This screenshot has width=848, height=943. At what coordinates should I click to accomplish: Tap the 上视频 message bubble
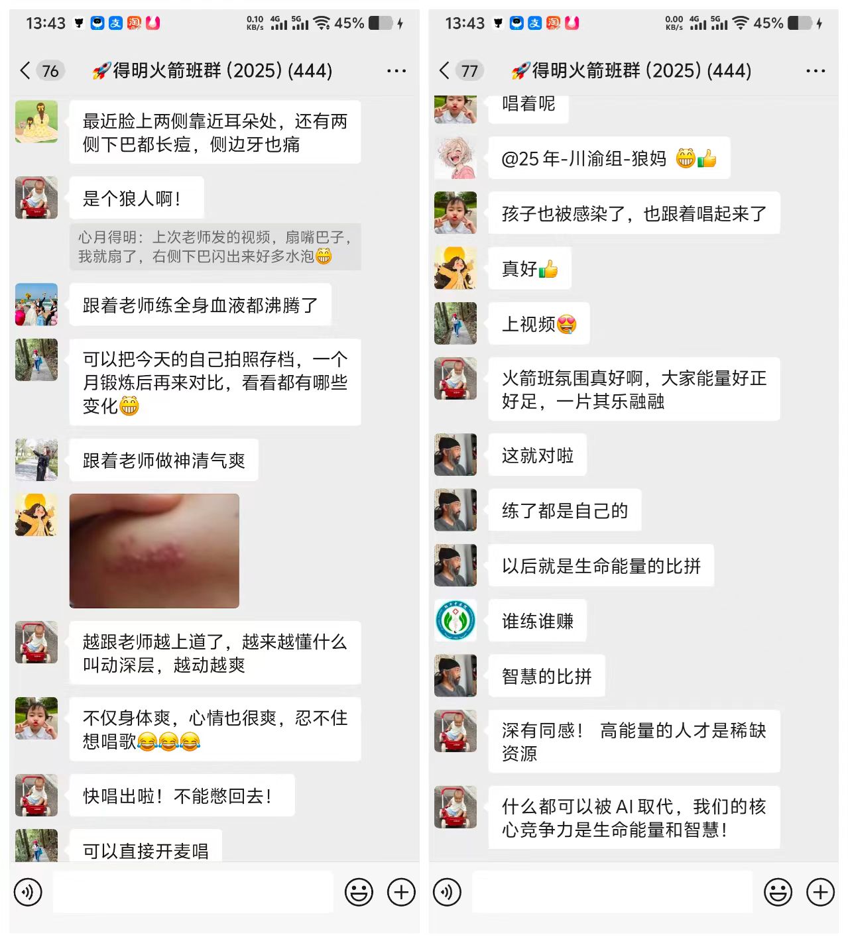(x=539, y=324)
